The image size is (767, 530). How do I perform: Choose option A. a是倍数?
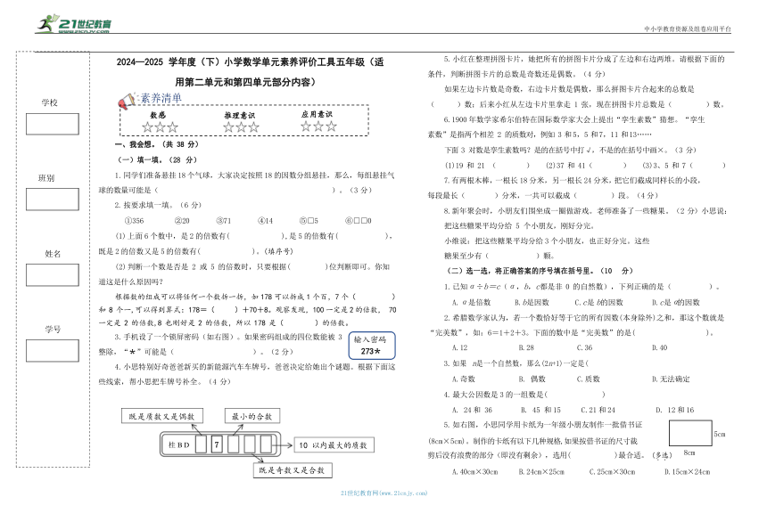pyautogui.click(x=472, y=302)
